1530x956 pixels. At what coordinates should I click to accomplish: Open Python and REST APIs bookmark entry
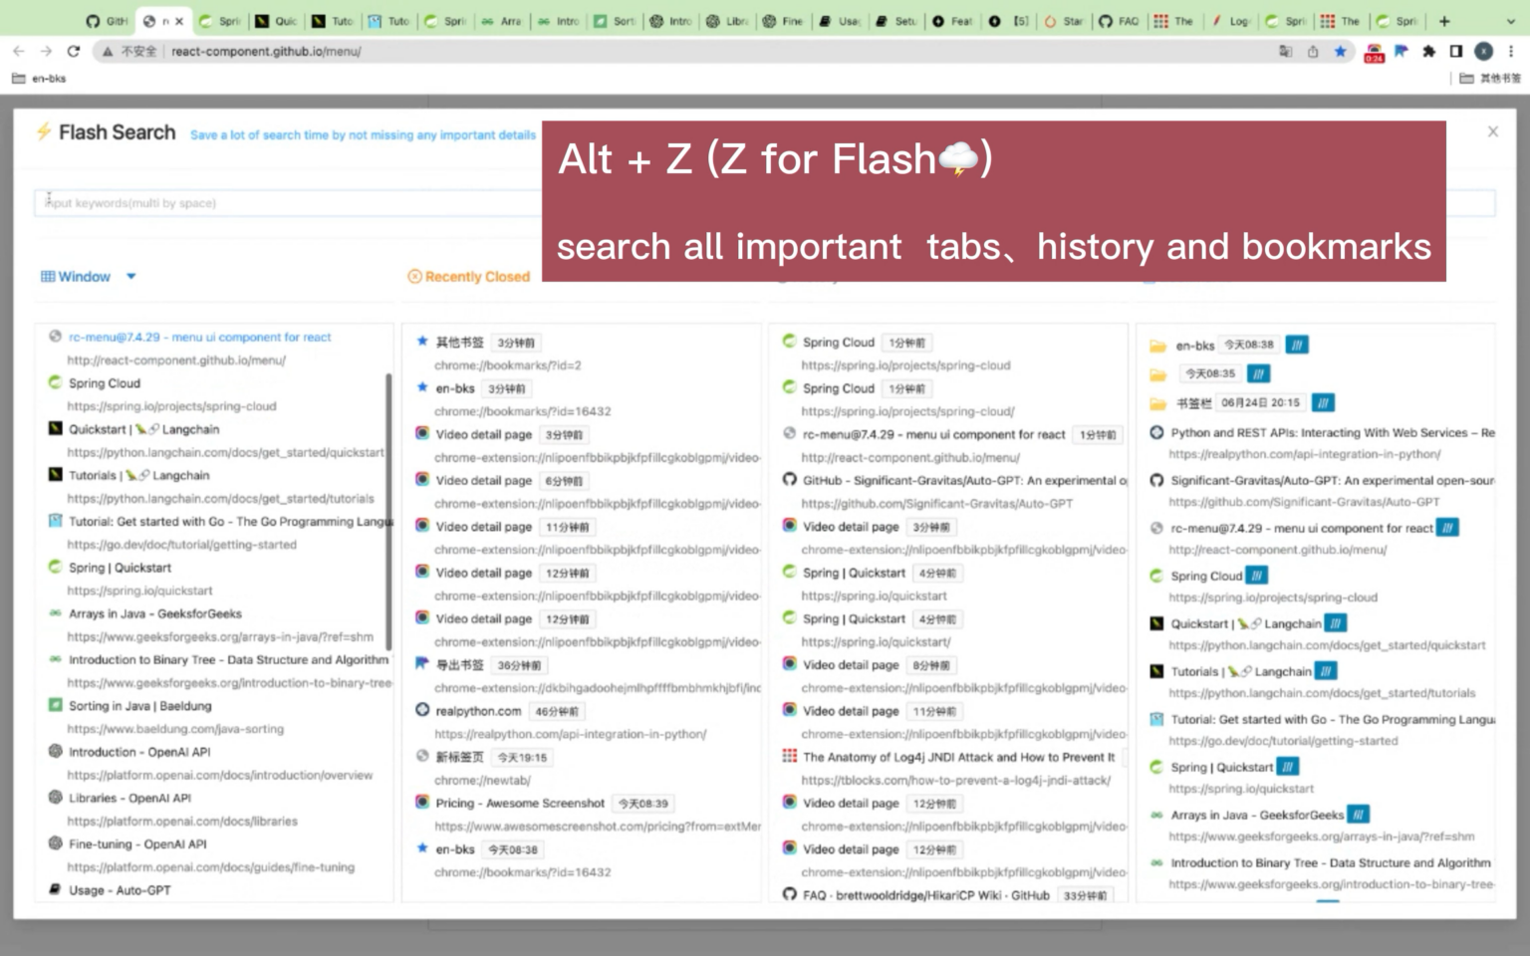(x=1333, y=432)
